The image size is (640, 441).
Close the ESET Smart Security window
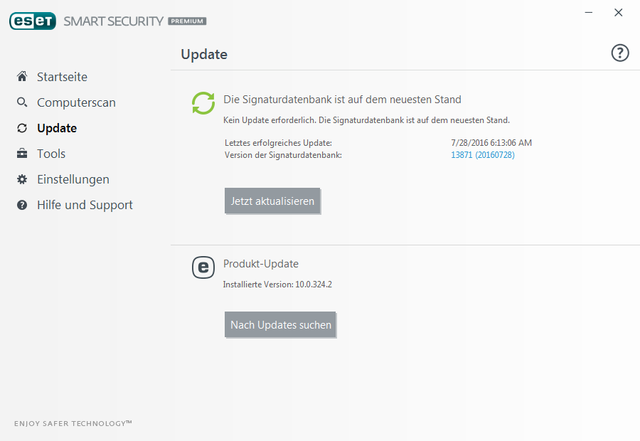(x=619, y=13)
